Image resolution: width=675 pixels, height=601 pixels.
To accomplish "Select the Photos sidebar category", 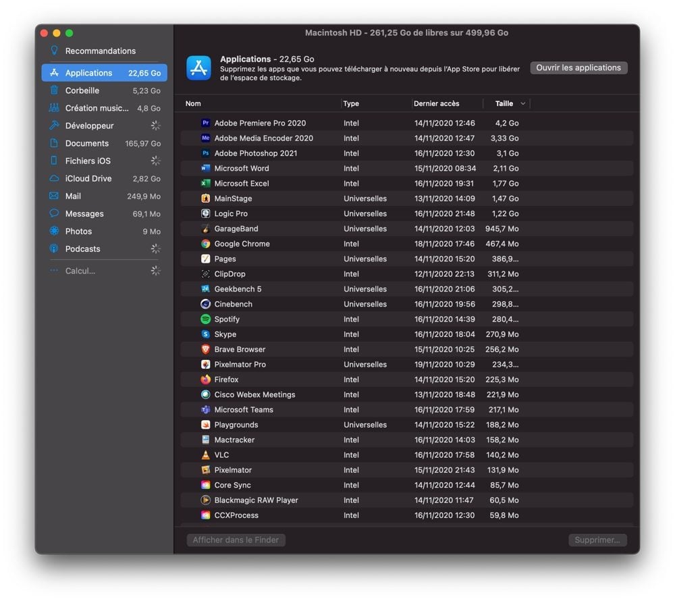I will click(104, 231).
